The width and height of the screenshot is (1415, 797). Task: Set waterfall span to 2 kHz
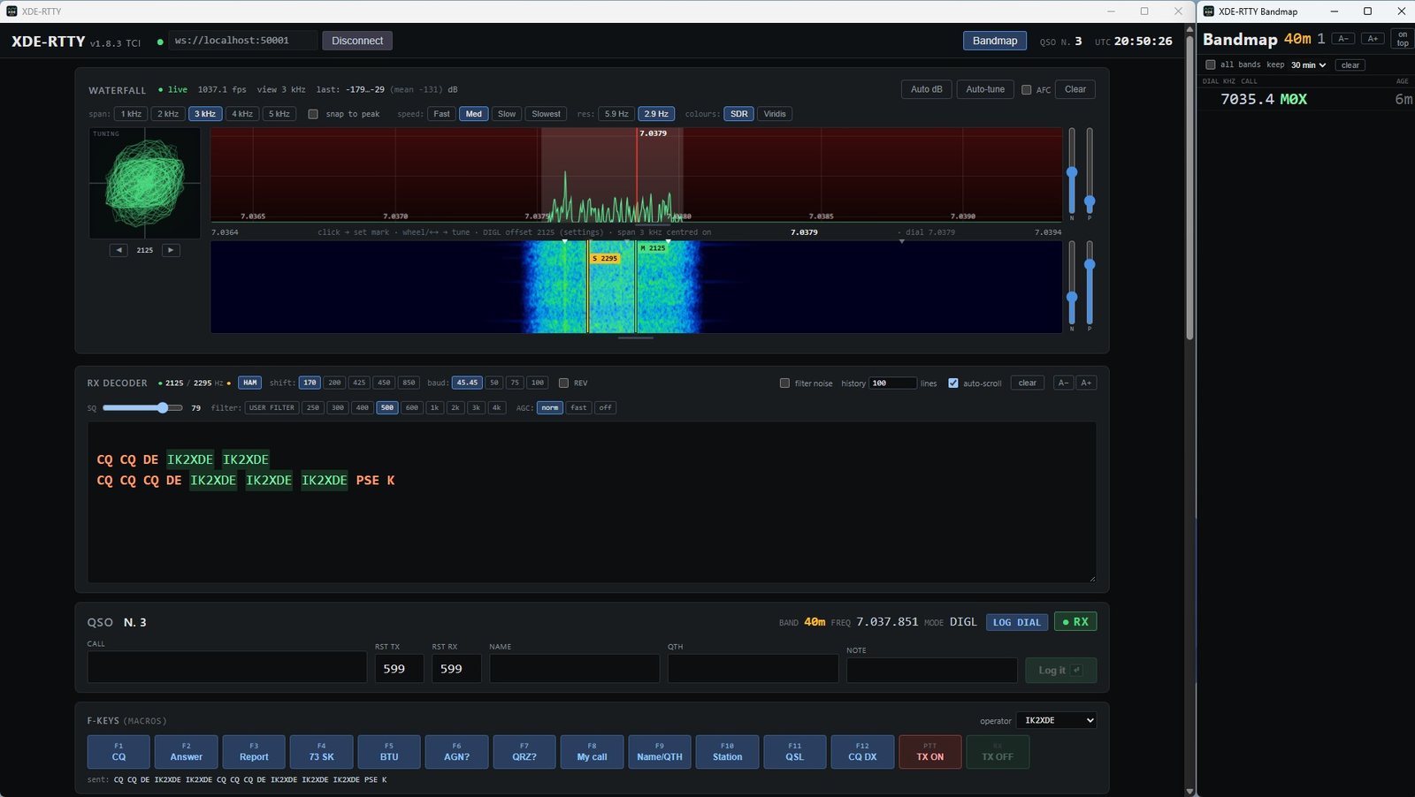(168, 114)
